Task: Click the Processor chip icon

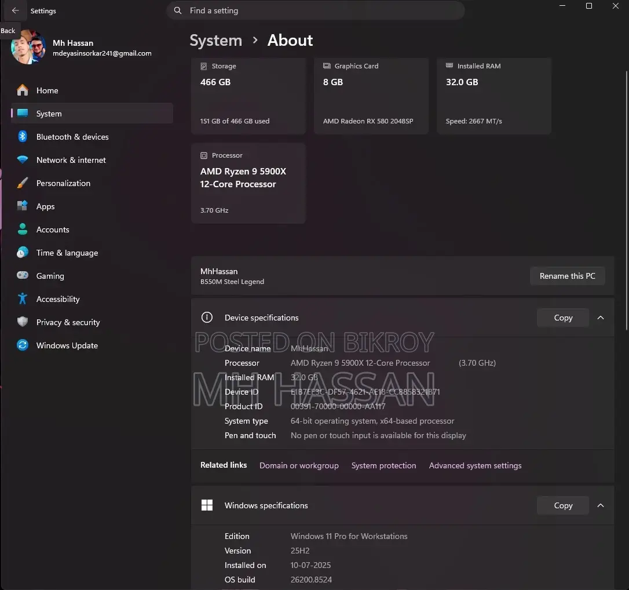Action: 204,155
